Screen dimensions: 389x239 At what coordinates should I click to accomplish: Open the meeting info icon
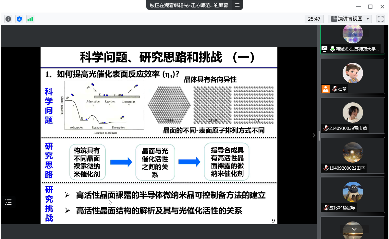point(8,19)
